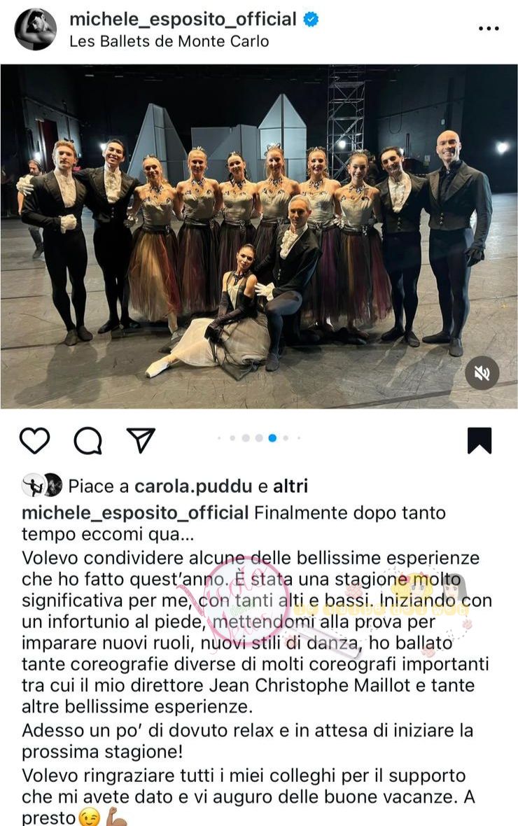
Task: Open the poster's profile picture avatar
Action: click(x=36, y=29)
